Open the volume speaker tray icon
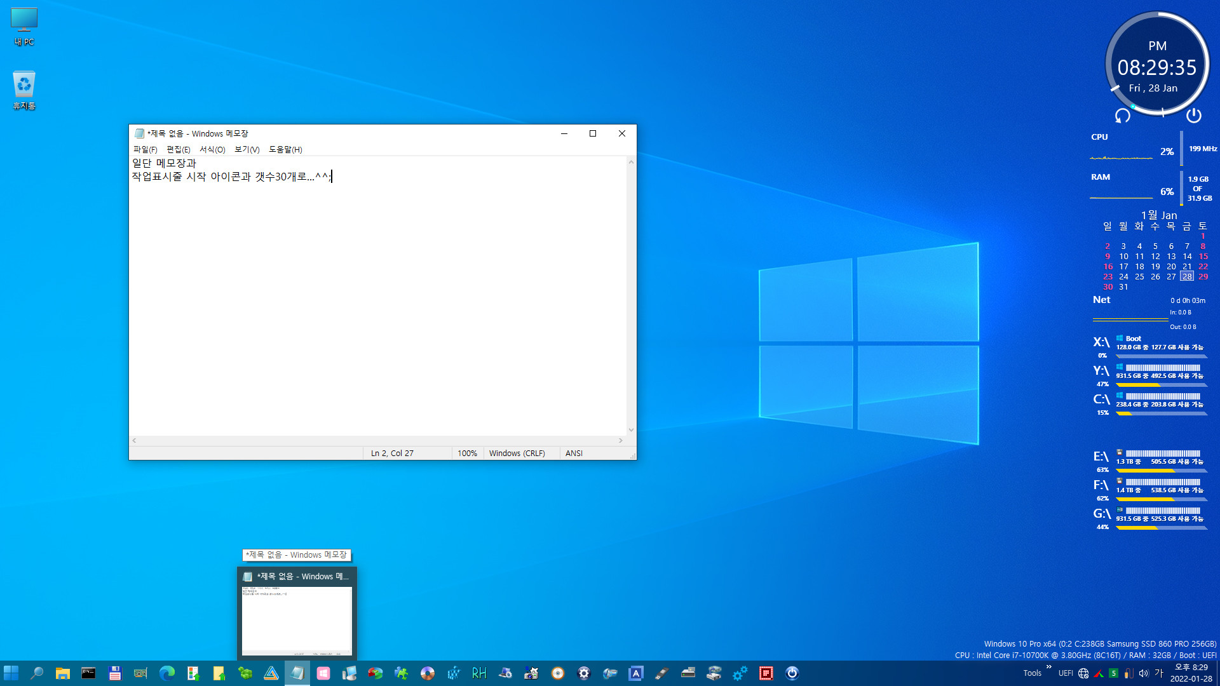The height and width of the screenshot is (686, 1220). pyautogui.click(x=1144, y=673)
